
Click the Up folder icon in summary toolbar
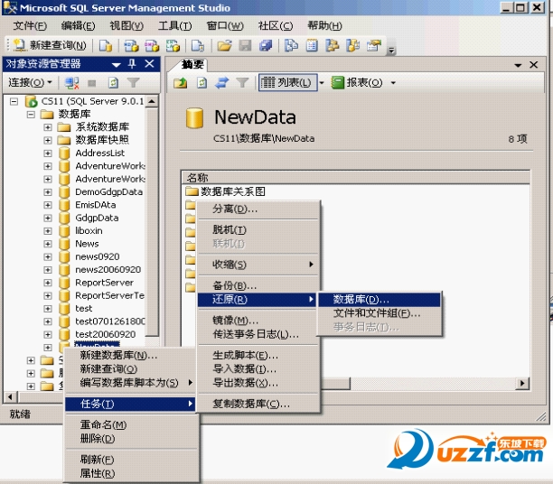[181, 83]
